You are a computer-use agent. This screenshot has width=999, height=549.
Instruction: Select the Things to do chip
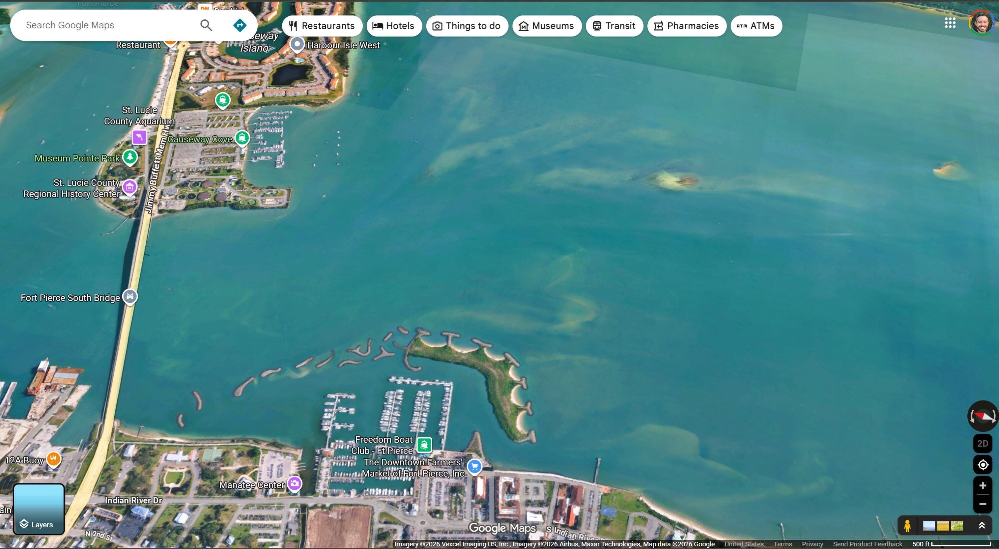click(x=467, y=26)
